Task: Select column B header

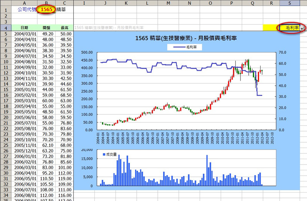Action: pyautogui.click(x=46, y=3)
